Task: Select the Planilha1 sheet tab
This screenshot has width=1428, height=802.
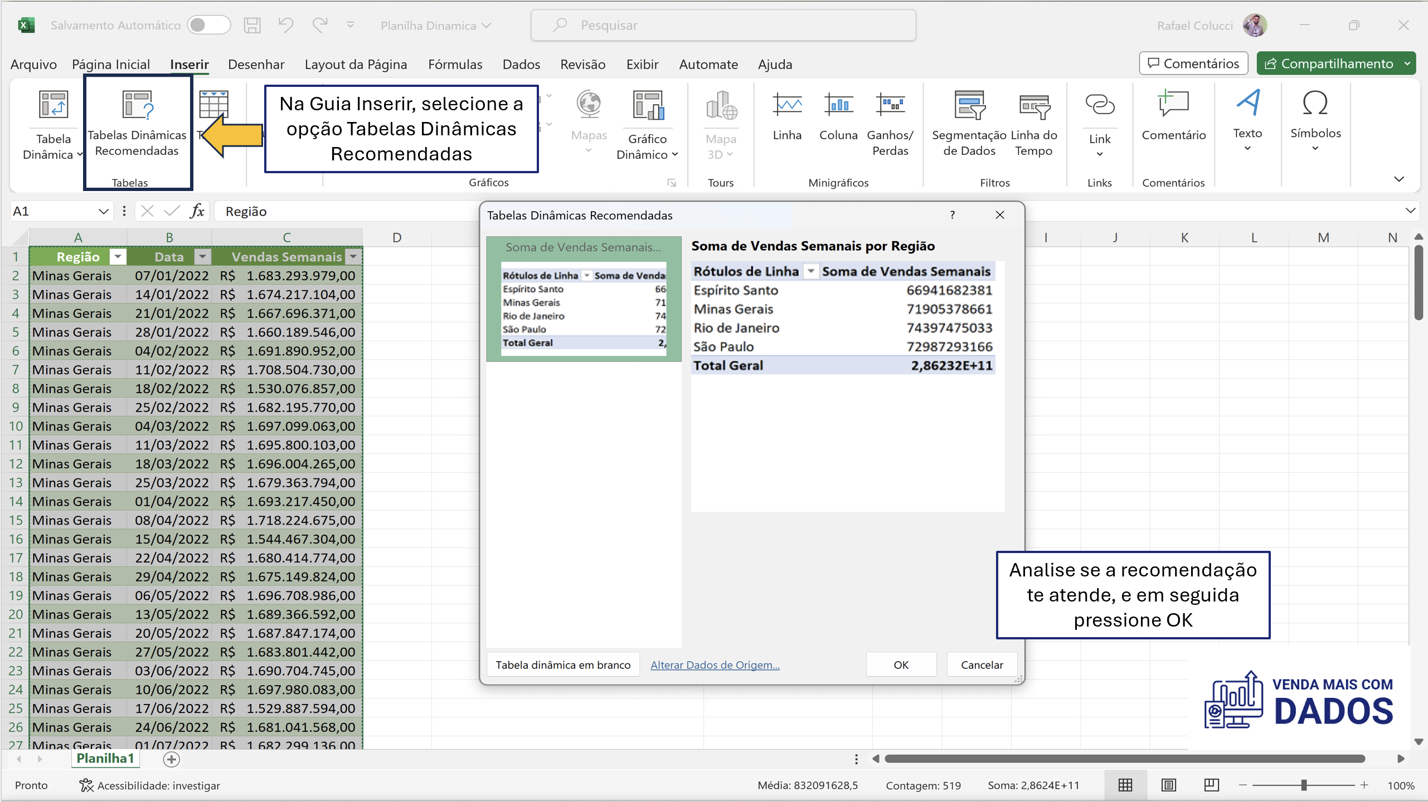Action: click(x=105, y=758)
